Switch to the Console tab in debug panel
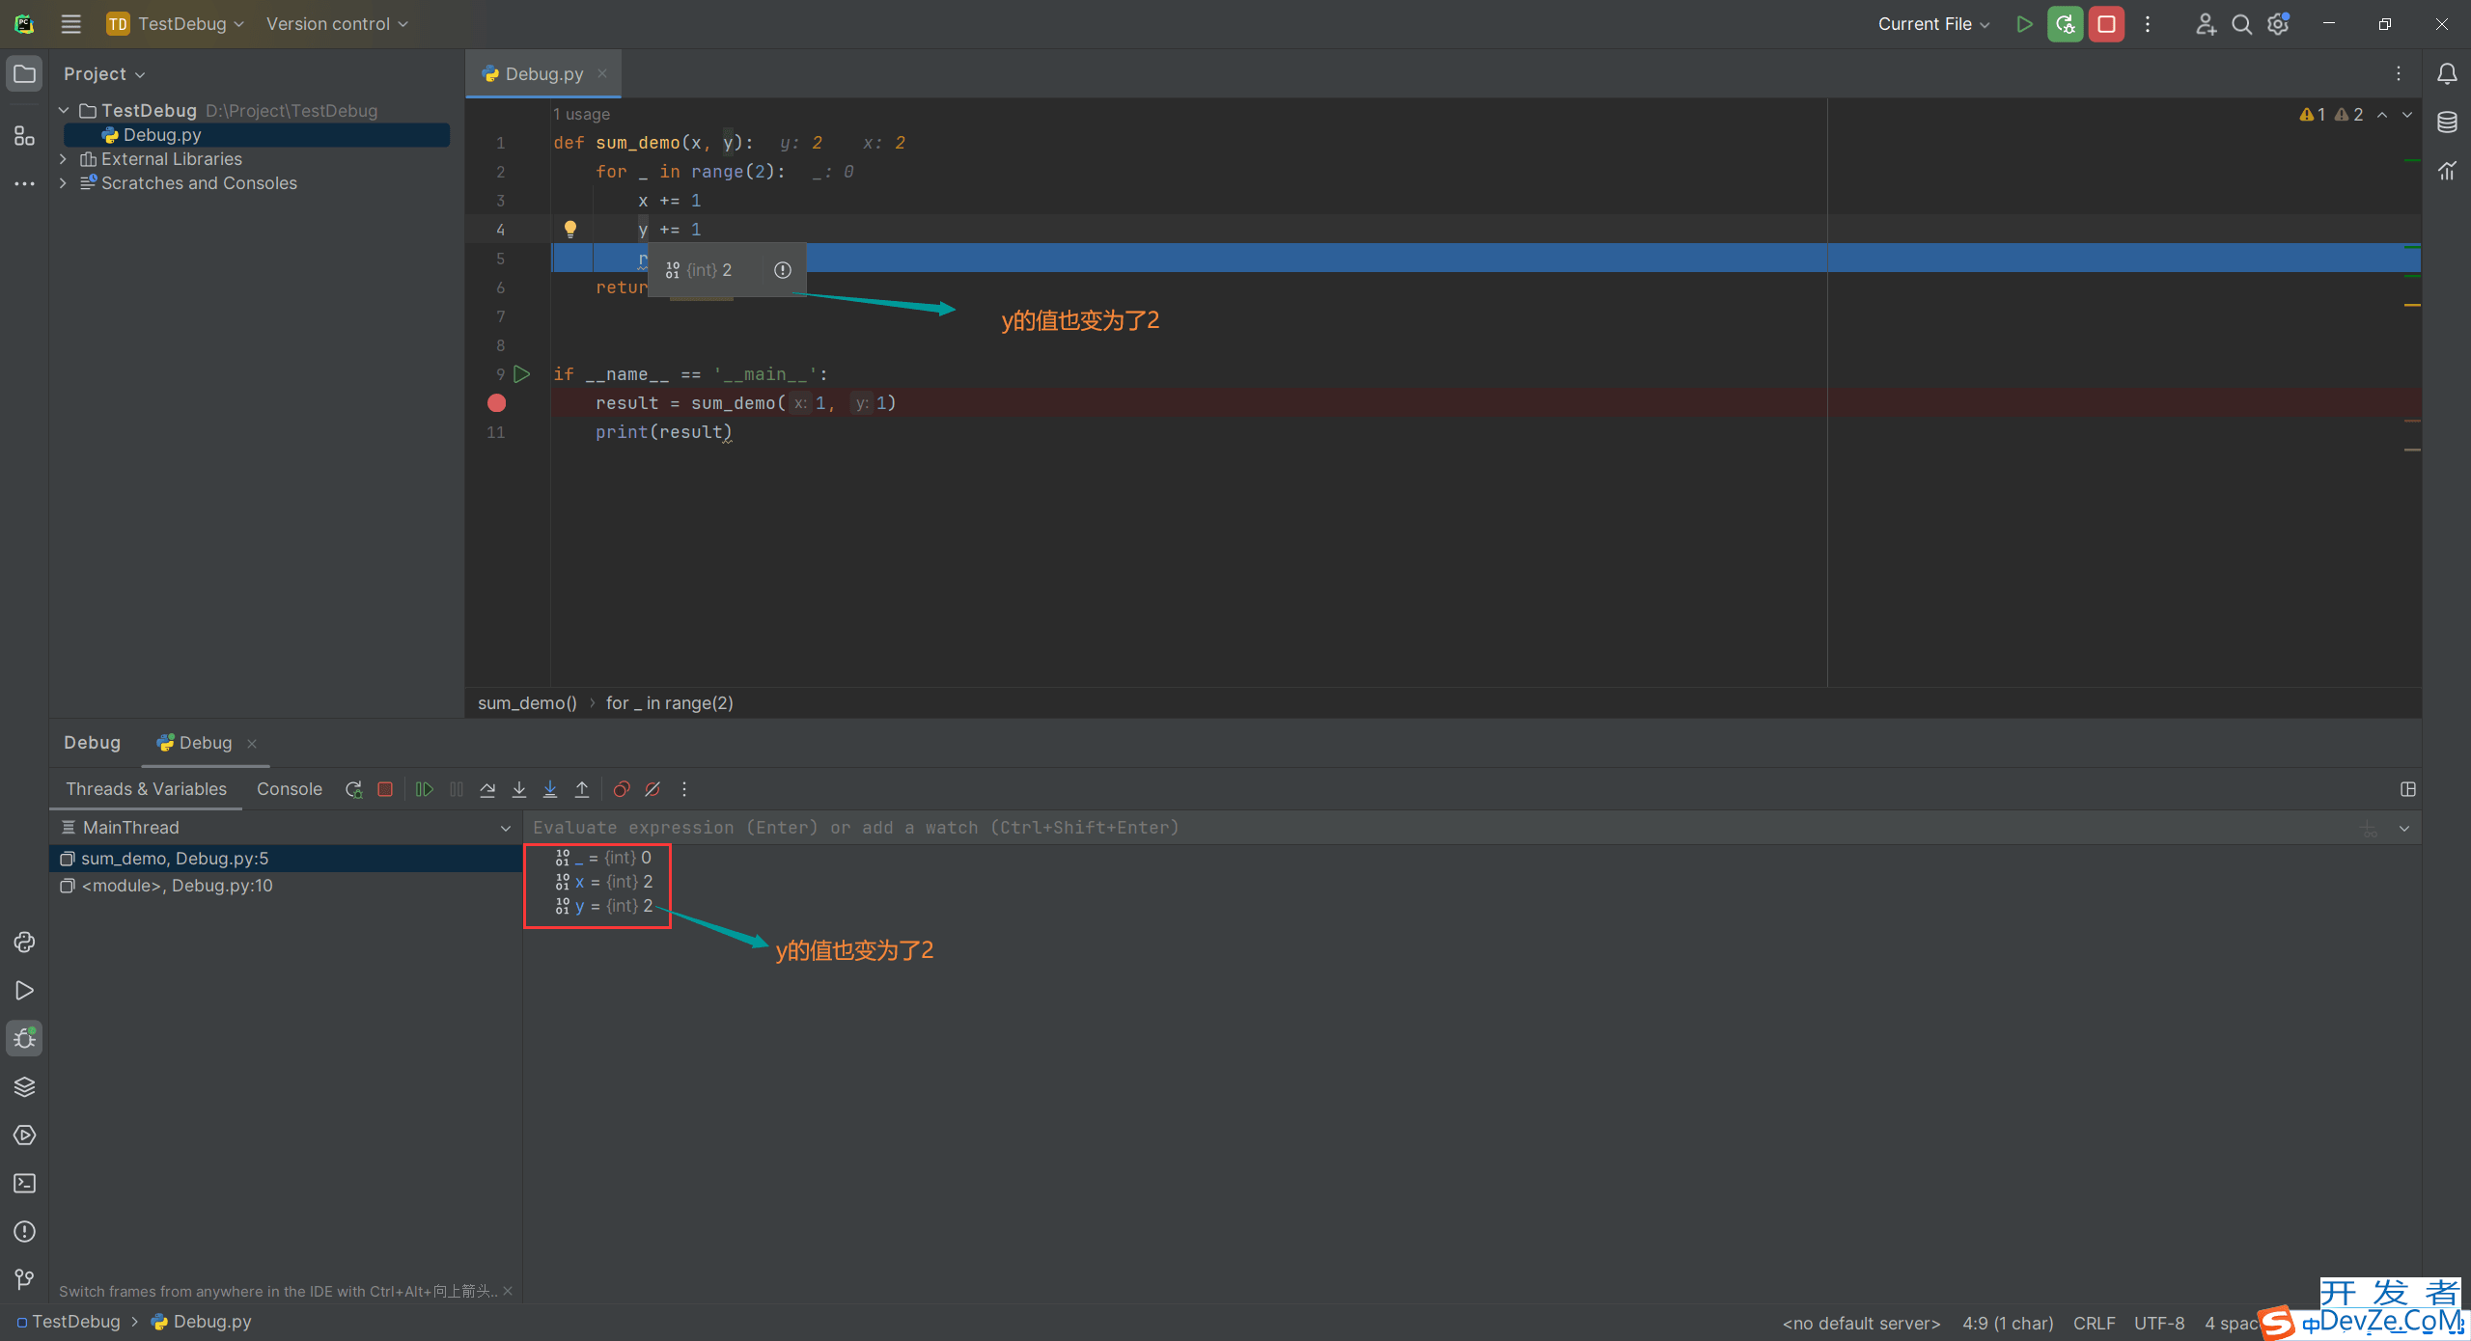The height and width of the screenshot is (1341, 2471). click(x=289, y=788)
